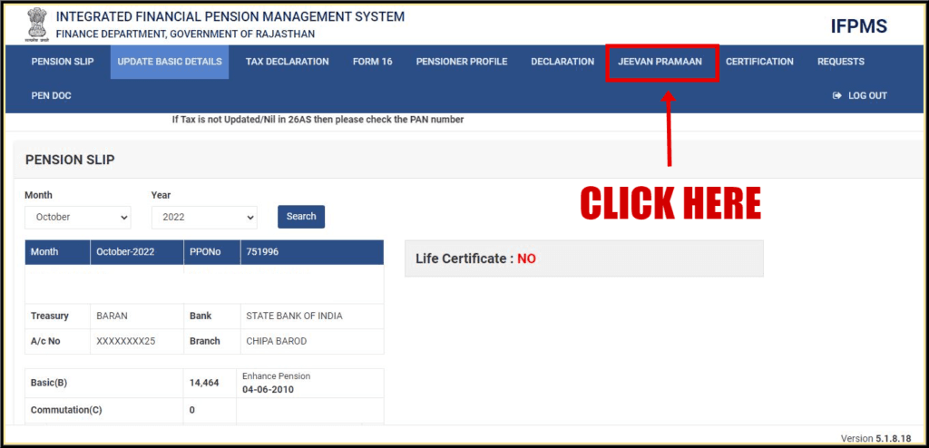Click the Treasury label cell
The image size is (929, 448).
tap(57, 317)
